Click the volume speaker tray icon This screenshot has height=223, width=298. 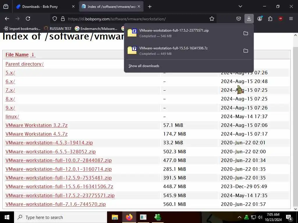(260, 217)
